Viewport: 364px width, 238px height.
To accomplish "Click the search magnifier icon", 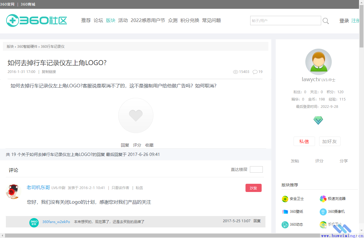I will point(326,21).
